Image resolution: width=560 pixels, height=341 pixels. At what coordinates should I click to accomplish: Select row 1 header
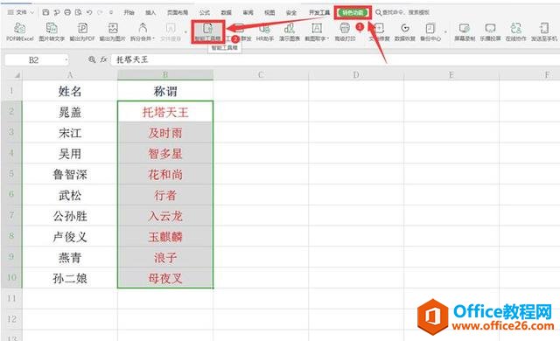(11, 91)
